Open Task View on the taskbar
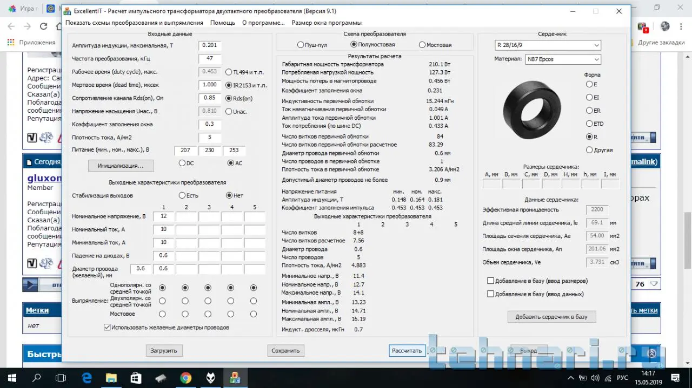The height and width of the screenshot is (388, 692). [x=61, y=378]
